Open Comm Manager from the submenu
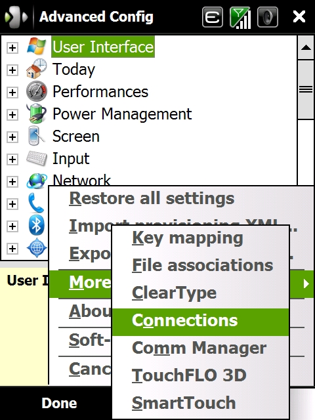The height and width of the screenshot is (420, 315). 200,348
